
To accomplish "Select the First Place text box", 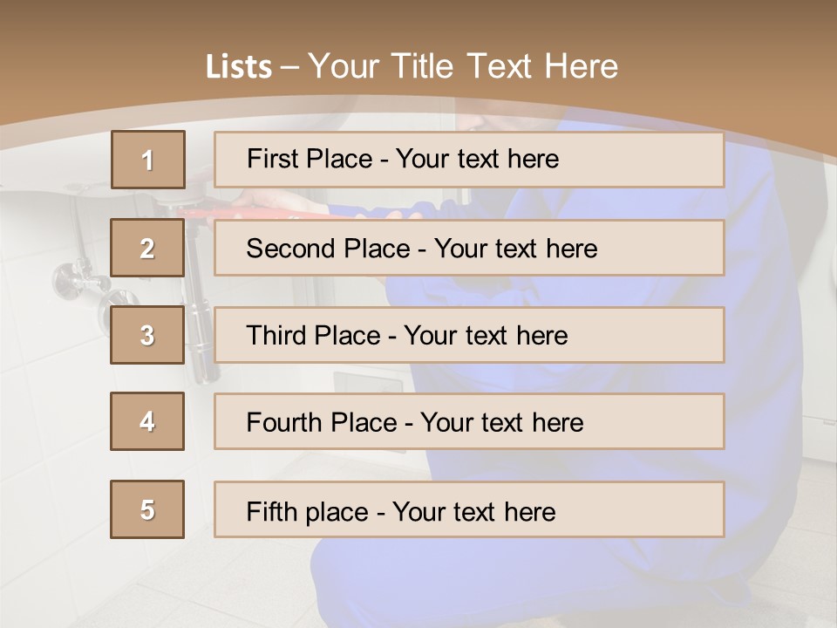I will click(x=469, y=160).
